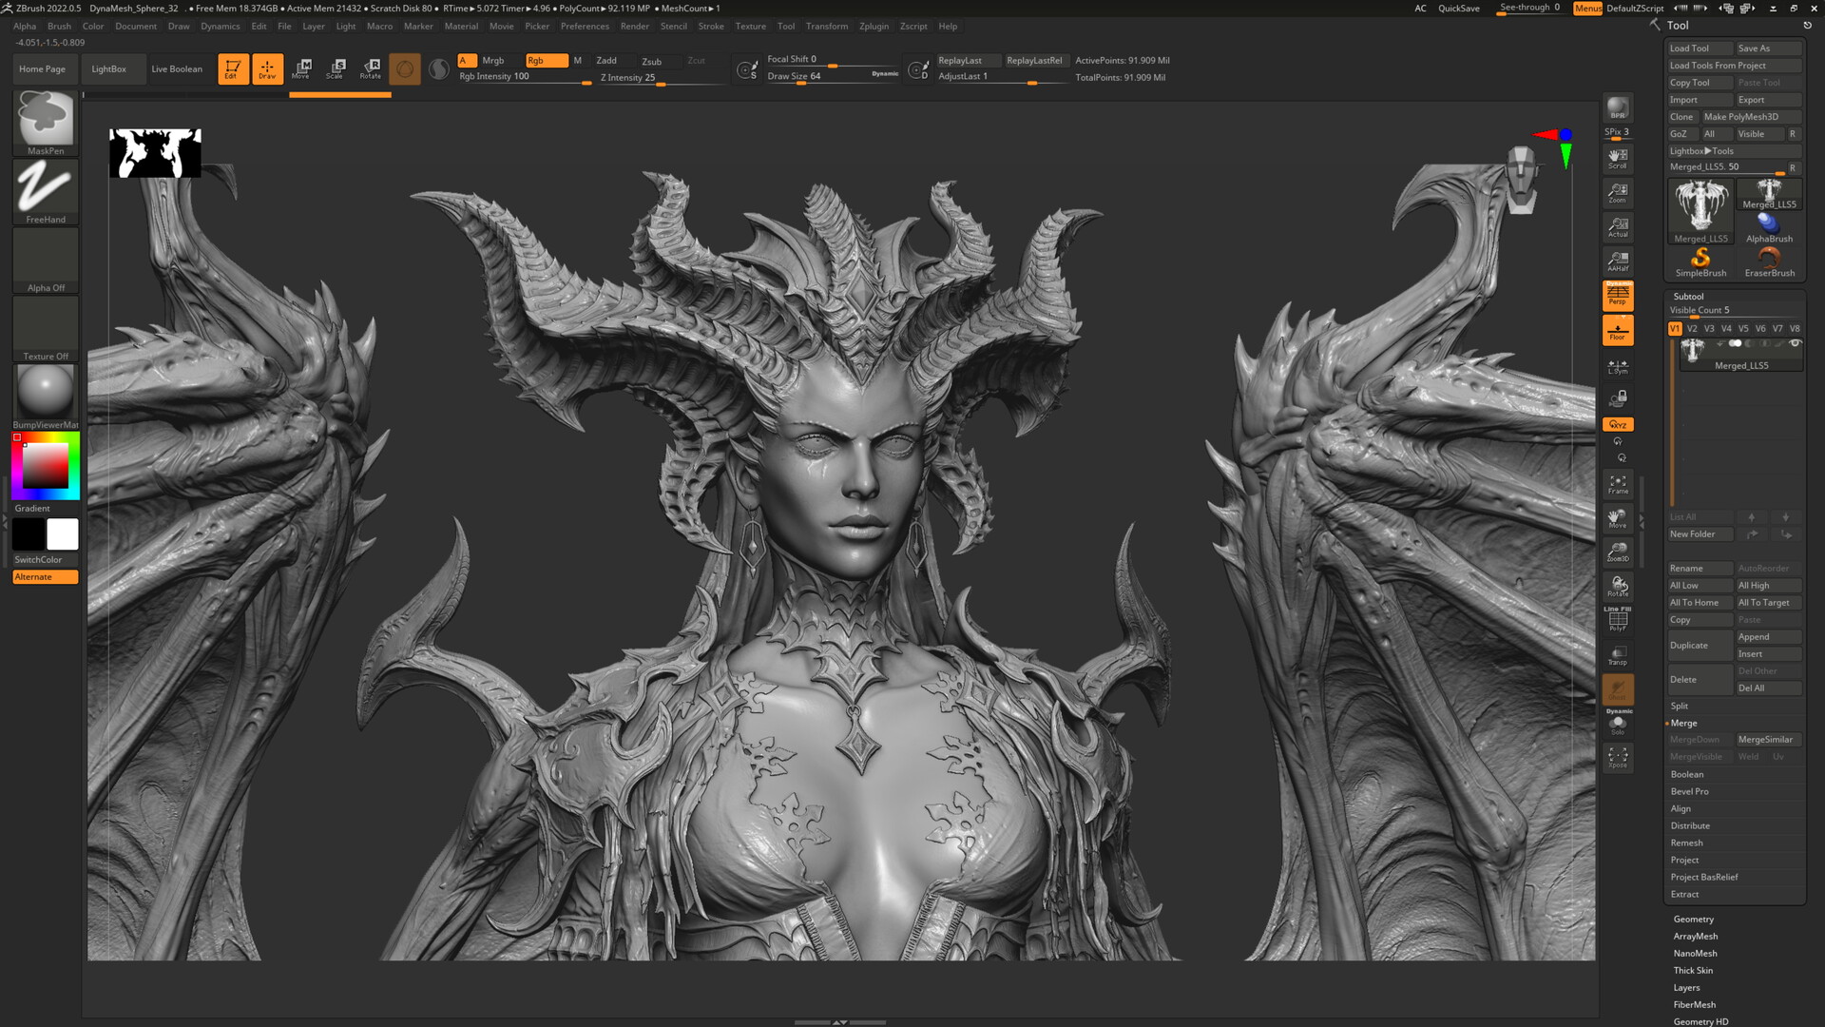
Task: Open the Zplugin menu
Action: tap(873, 26)
